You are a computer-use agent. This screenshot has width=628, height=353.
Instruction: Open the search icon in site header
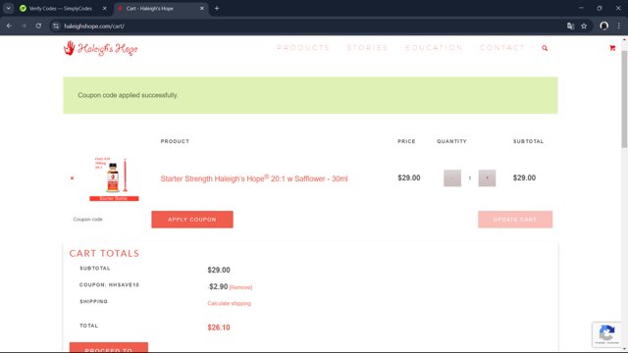(545, 48)
